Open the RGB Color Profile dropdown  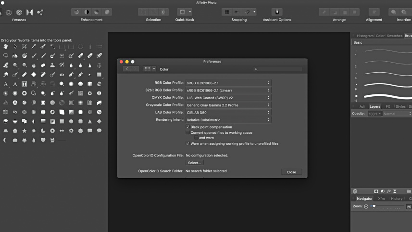click(x=228, y=83)
